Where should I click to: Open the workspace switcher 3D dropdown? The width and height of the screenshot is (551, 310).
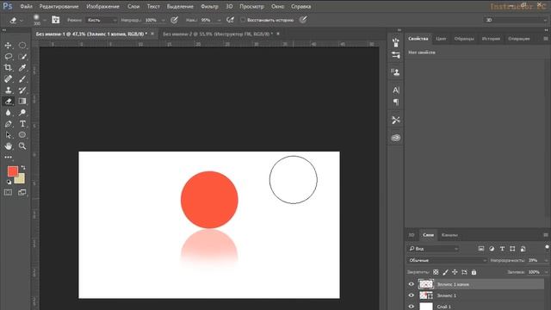click(515, 20)
